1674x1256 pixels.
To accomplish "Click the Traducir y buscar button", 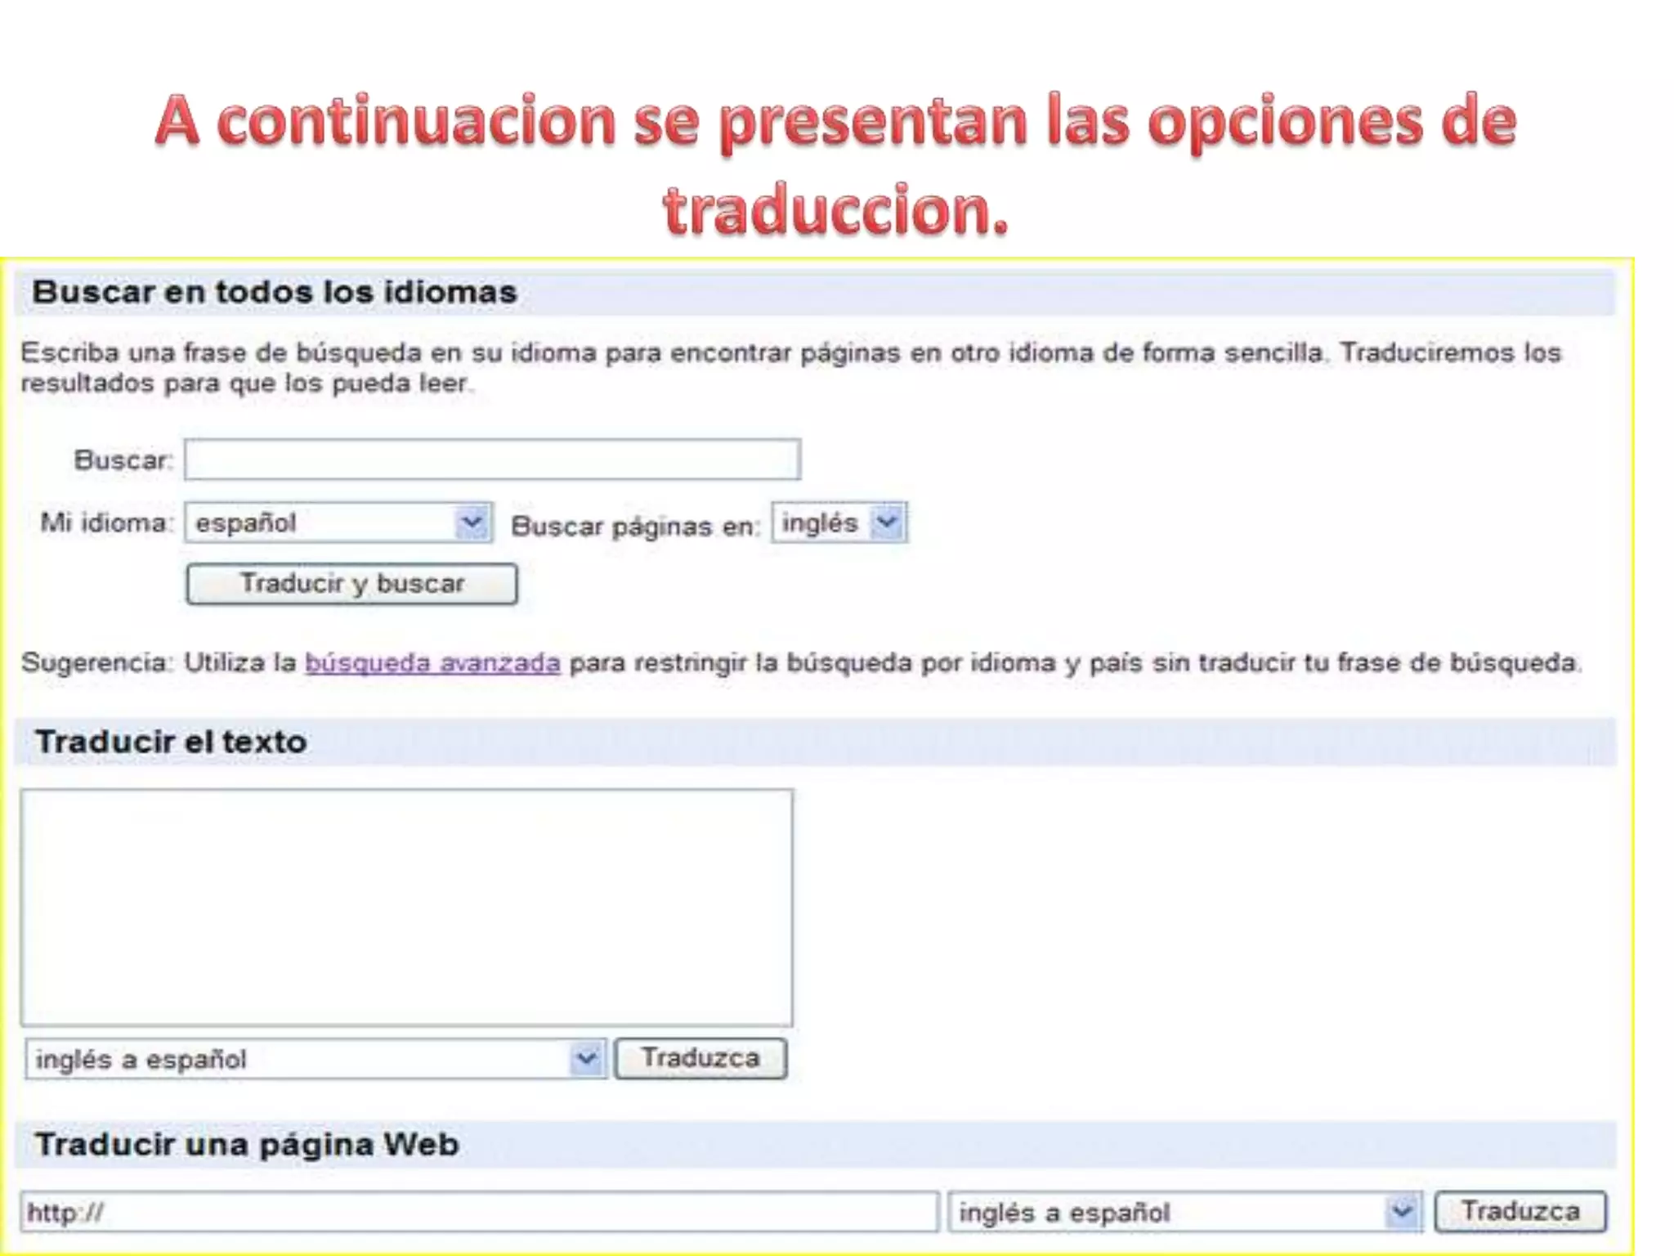I will [351, 584].
